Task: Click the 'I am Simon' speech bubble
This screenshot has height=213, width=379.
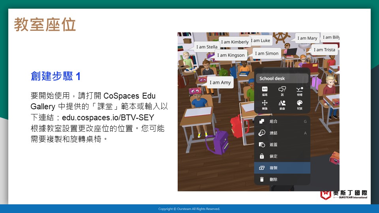Action: [x=266, y=53]
